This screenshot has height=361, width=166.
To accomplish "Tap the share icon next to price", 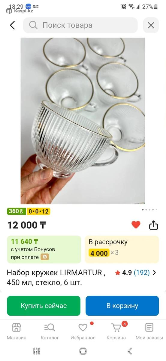I will click(x=153, y=225).
